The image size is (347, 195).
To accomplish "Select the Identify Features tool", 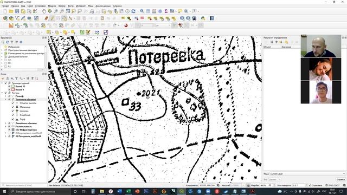I will tap(142, 11).
